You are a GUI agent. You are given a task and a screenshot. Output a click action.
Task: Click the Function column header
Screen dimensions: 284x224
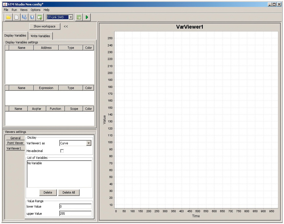[x=56, y=109]
